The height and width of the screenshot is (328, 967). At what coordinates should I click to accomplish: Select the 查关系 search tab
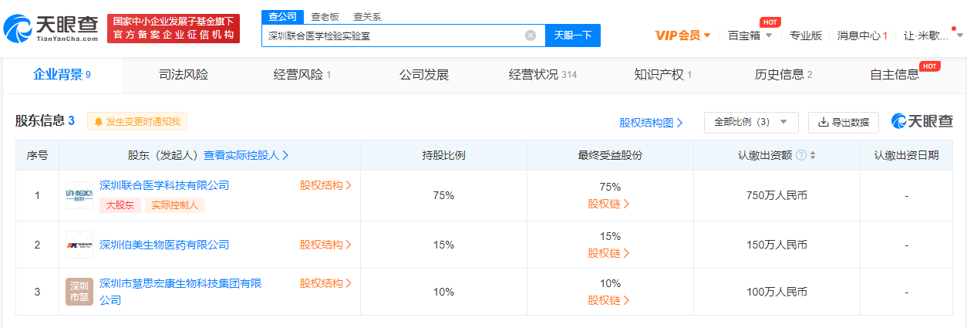(367, 17)
